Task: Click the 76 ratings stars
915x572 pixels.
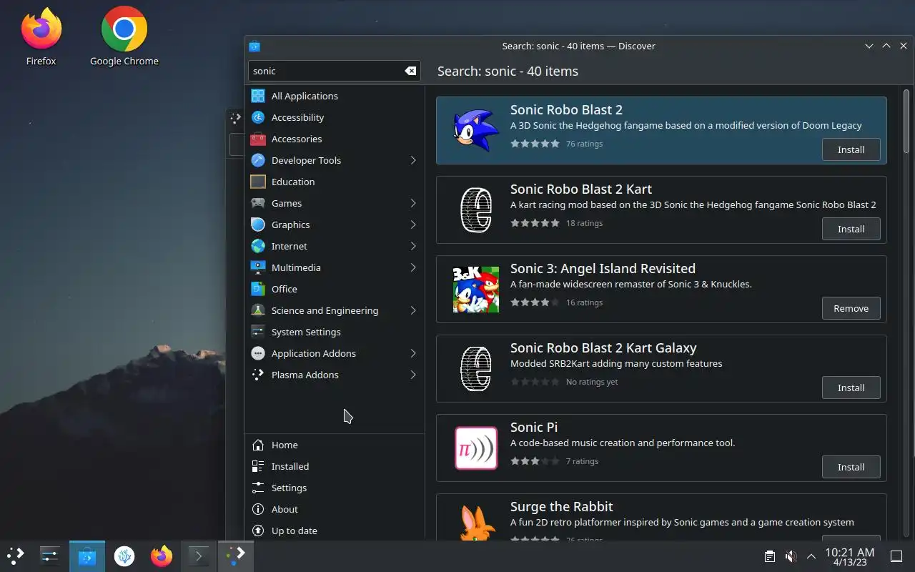Action: click(535, 144)
